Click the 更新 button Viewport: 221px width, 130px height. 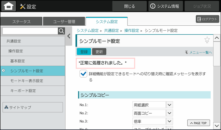point(99,51)
